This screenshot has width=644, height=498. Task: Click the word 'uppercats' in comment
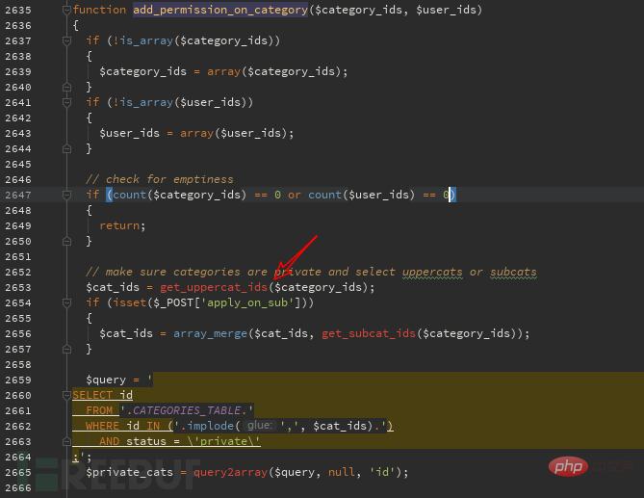(x=432, y=272)
